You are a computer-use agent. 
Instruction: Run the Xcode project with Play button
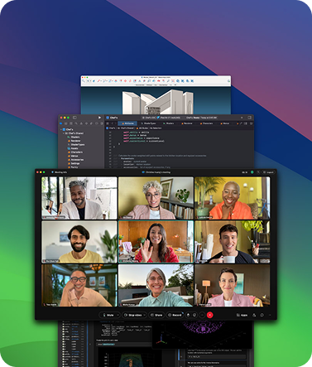99,118
